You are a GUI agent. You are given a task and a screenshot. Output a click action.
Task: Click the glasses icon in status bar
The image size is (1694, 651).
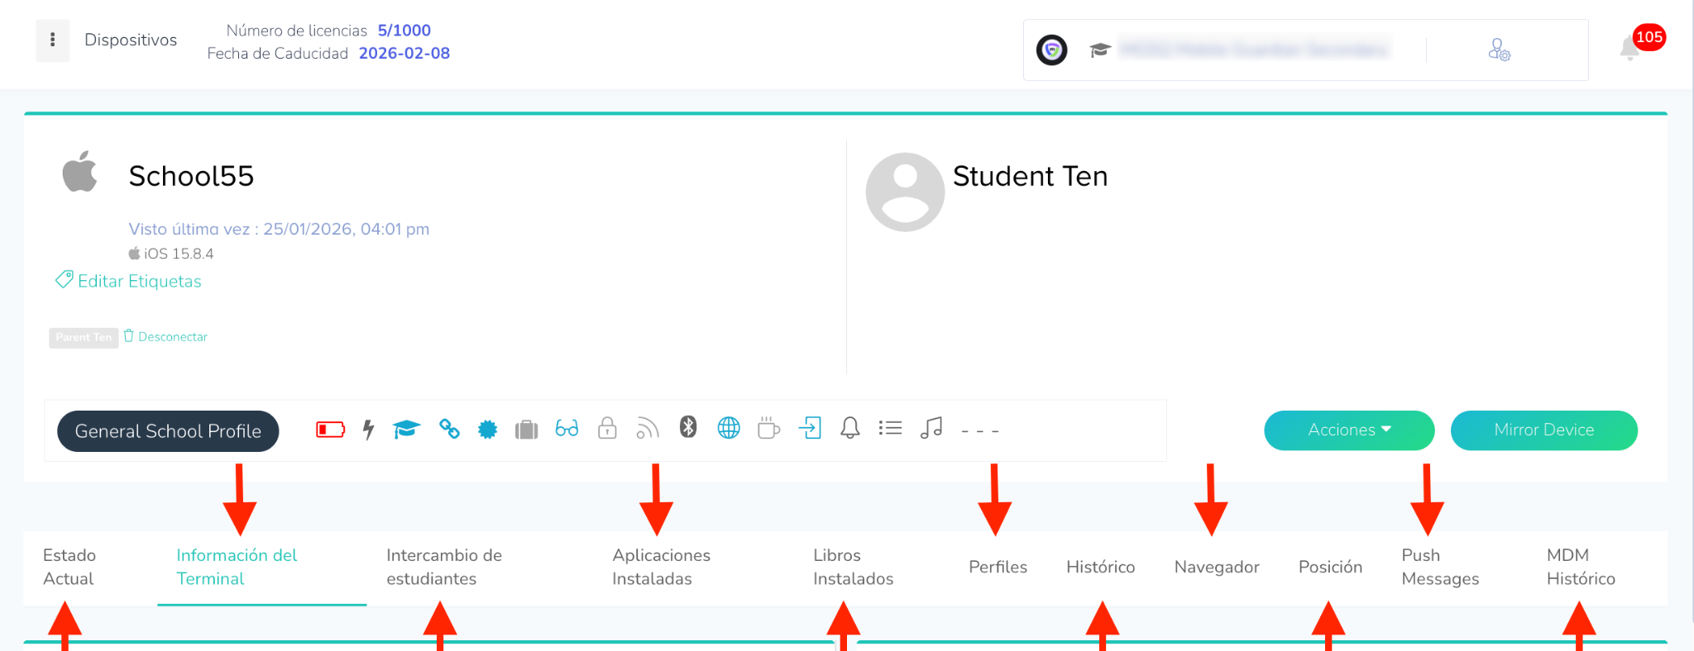(x=567, y=429)
